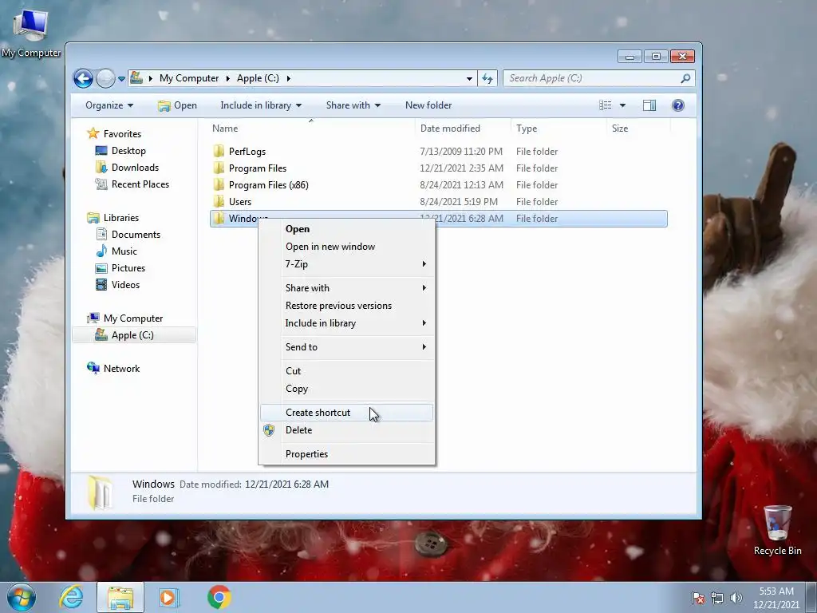Viewport: 817px width, 613px height.
Task: Click the volume speaker tray icon
Action: pos(736,598)
